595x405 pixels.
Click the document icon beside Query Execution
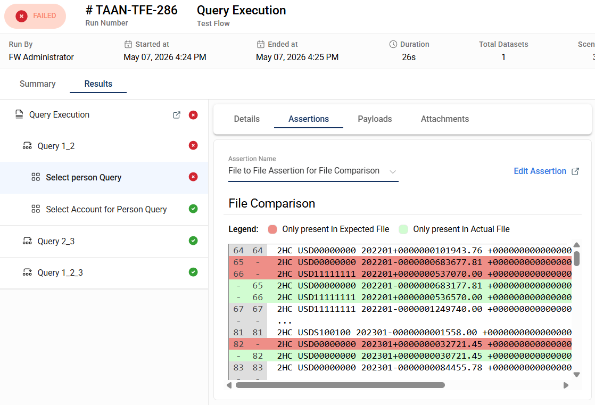pyautogui.click(x=19, y=114)
